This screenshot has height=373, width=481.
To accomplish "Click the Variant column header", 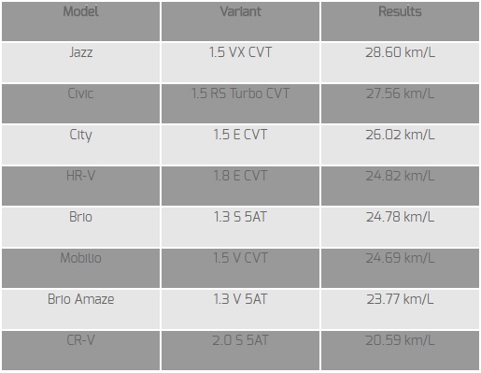I will [x=240, y=22].
